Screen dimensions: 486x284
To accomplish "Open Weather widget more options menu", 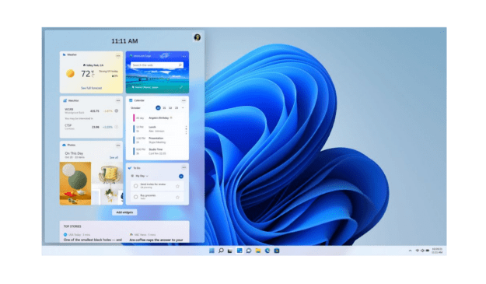I will pyautogui.click(x=118, y=56).
